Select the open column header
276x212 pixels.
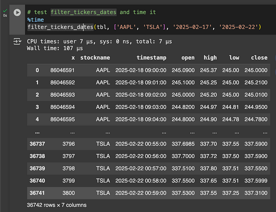coord(188,58)
